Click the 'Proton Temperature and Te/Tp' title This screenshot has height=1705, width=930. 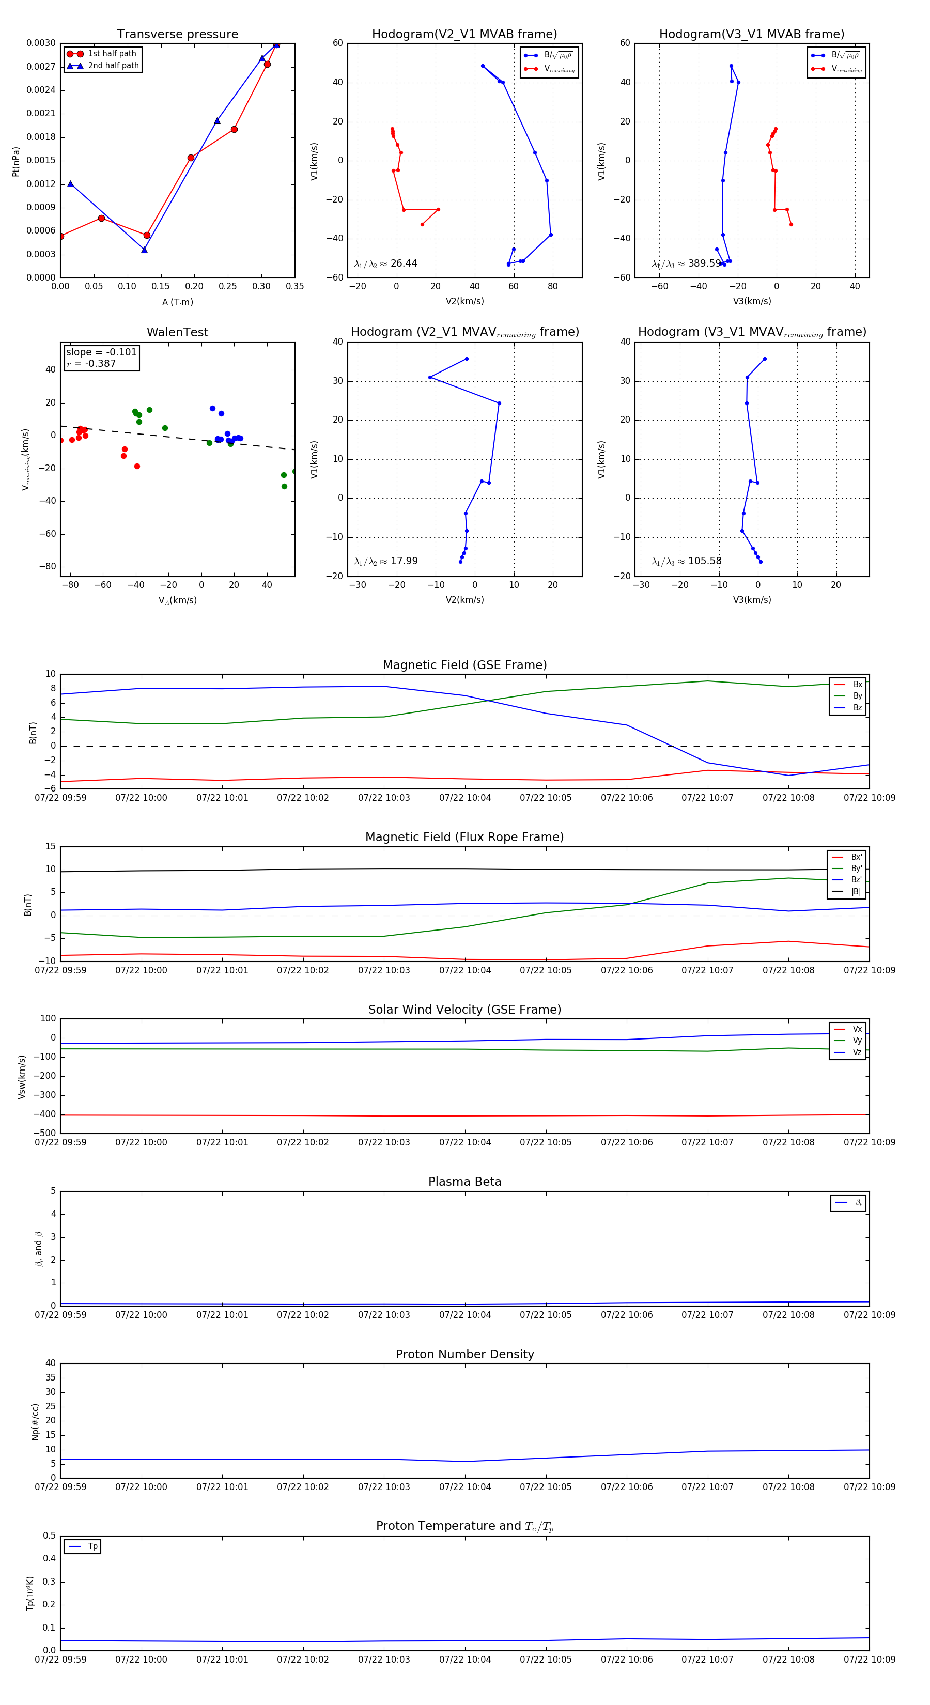coord(464,1526)
